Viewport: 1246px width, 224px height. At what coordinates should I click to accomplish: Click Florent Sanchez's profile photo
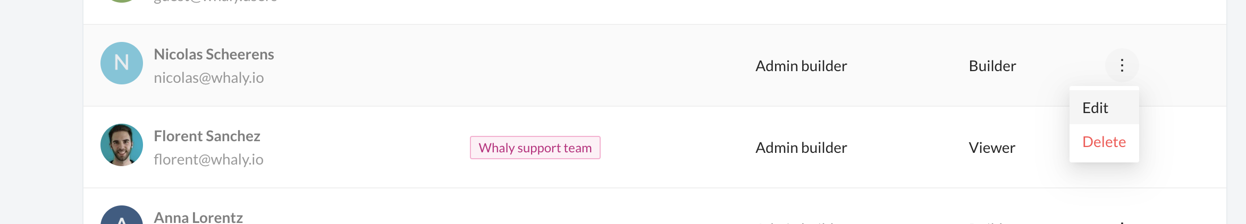coord(122,145)
